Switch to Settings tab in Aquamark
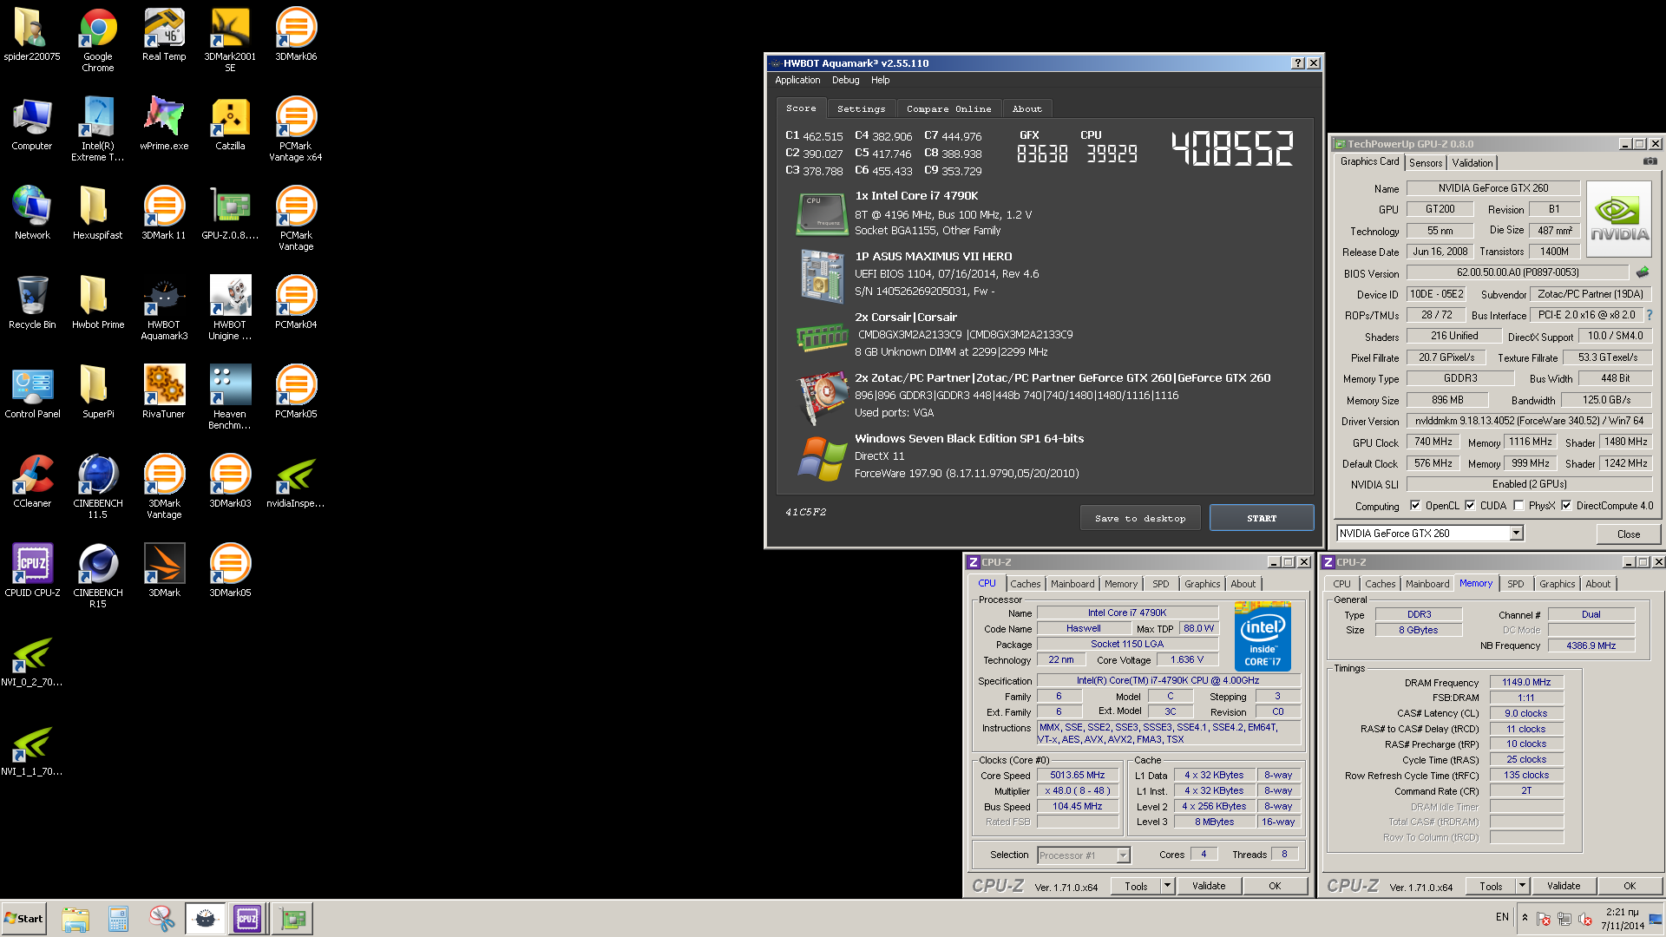 861,109
